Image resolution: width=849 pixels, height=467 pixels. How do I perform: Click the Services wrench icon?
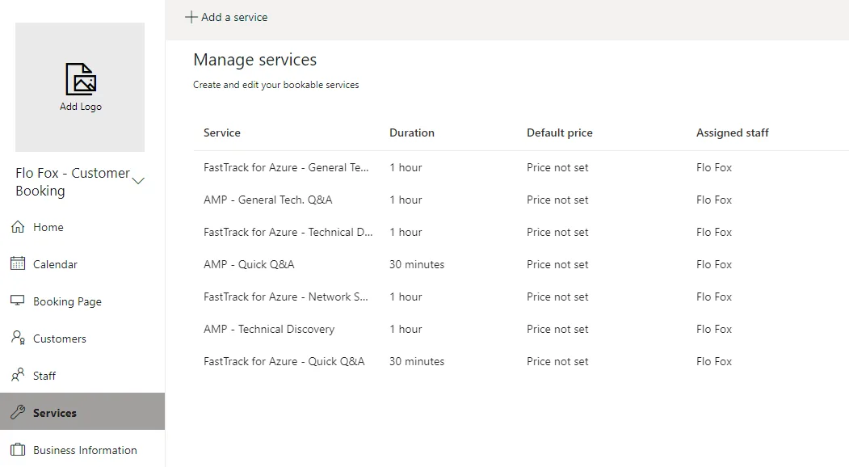[18, 412]
